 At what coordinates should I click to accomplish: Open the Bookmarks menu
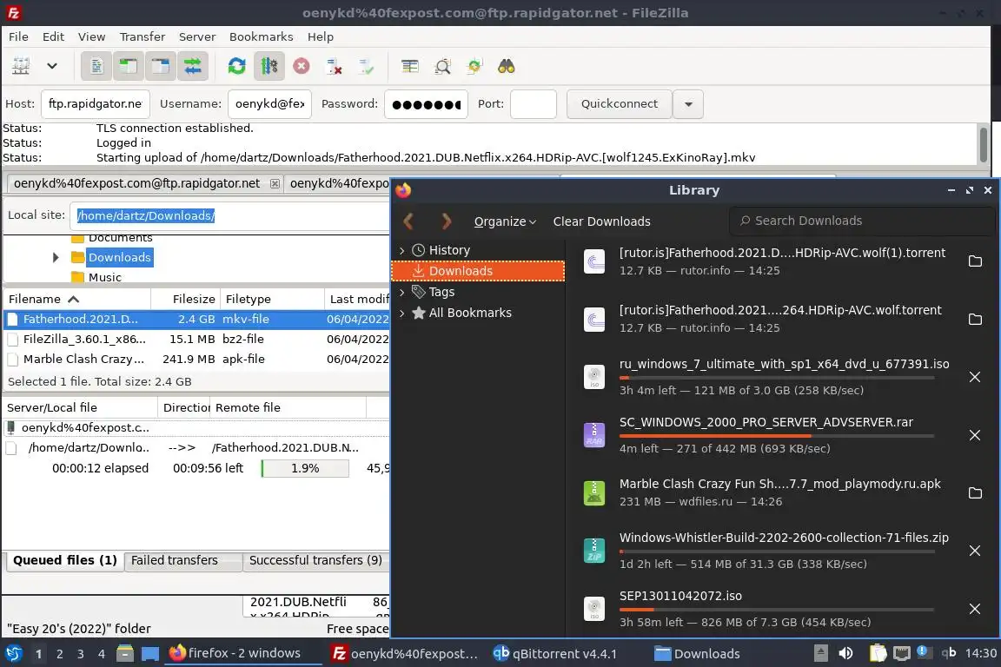(x=261, y=36)
